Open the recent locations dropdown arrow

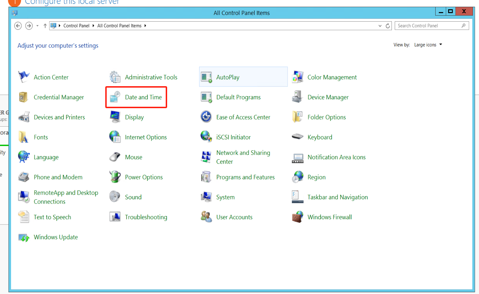point(37,26)
